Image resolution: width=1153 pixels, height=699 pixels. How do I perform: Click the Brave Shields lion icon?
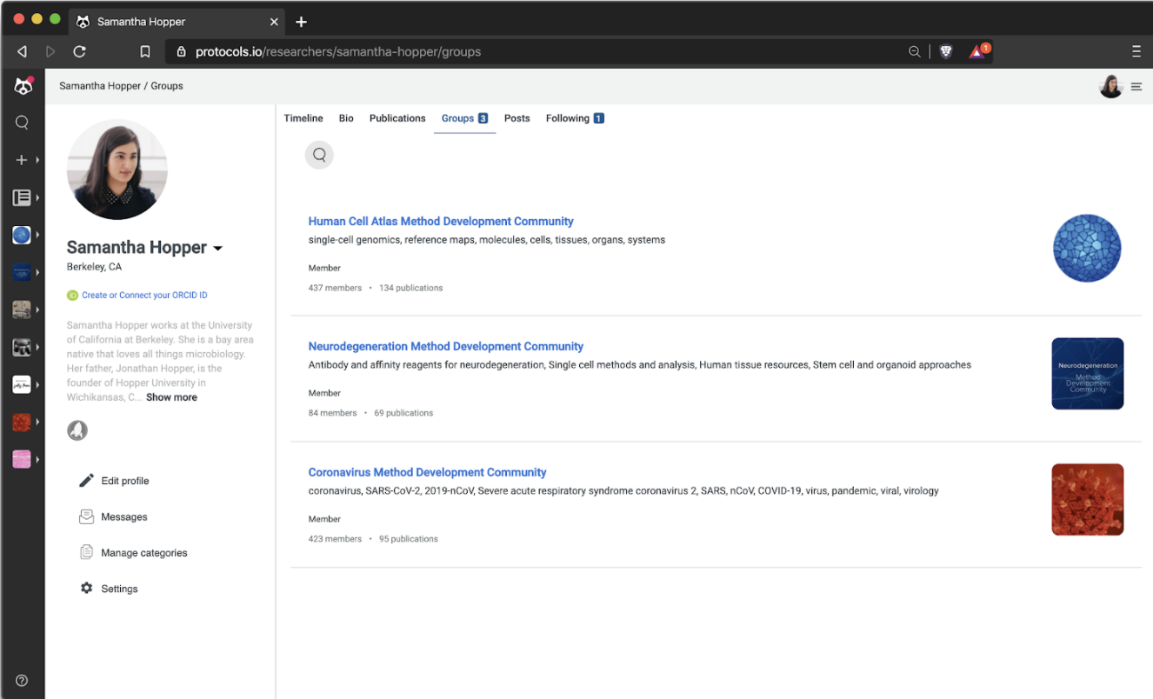[945, 50]
